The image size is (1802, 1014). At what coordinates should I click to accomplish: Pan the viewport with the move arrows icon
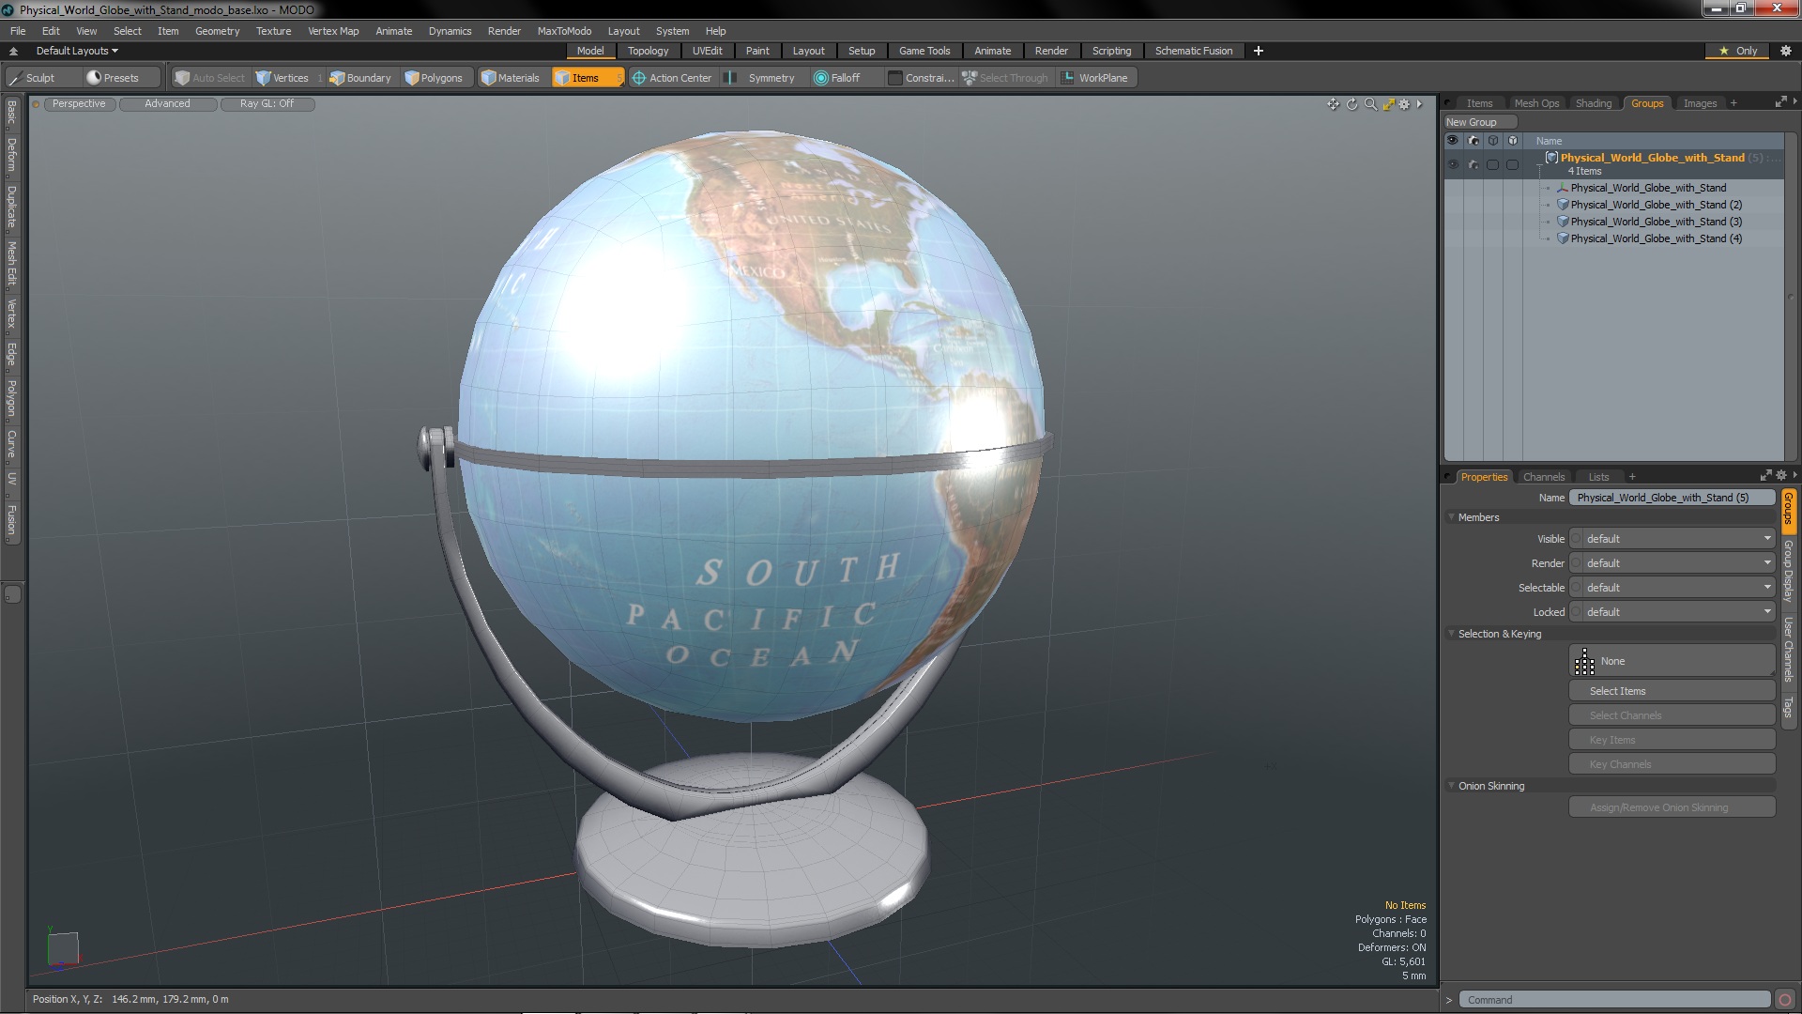coord(1333,104)
